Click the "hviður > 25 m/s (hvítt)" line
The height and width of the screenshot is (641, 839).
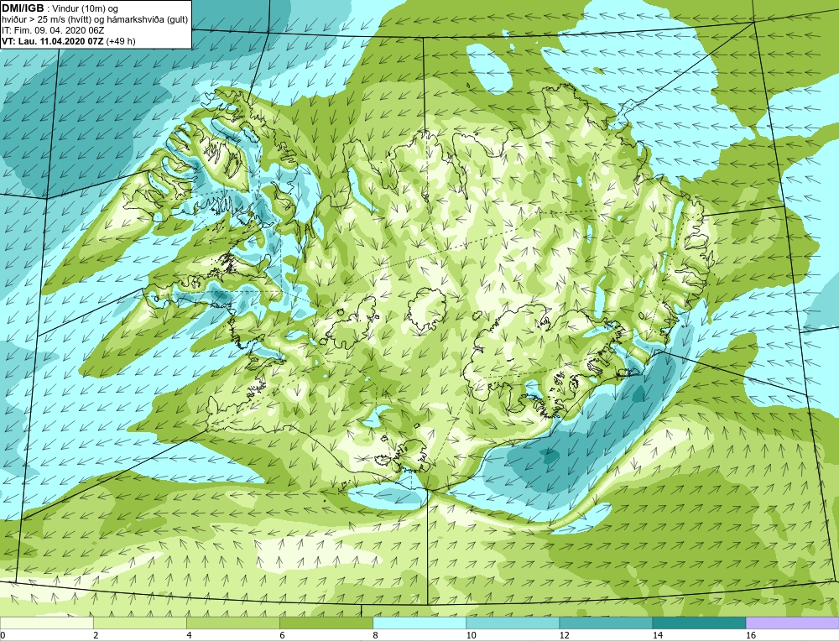point(46,20)
